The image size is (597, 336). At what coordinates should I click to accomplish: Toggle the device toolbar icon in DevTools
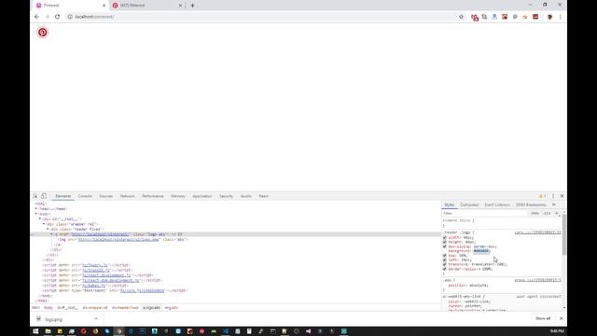pyautogui.click(x=44, y=196)
